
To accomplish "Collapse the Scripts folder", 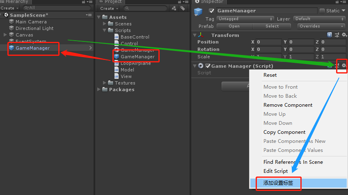I will pyautogui.click(x=105, y=30).
